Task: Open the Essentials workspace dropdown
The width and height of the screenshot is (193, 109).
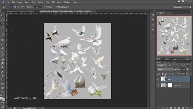Action: tap(182, 7)
